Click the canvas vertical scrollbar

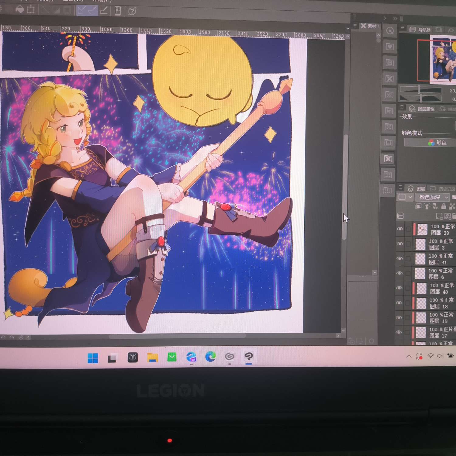pyautogui.click(x=345, y=187)
